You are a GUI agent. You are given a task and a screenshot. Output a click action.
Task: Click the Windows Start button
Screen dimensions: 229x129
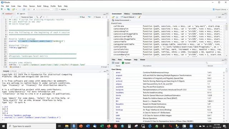(x=3, y=126)
